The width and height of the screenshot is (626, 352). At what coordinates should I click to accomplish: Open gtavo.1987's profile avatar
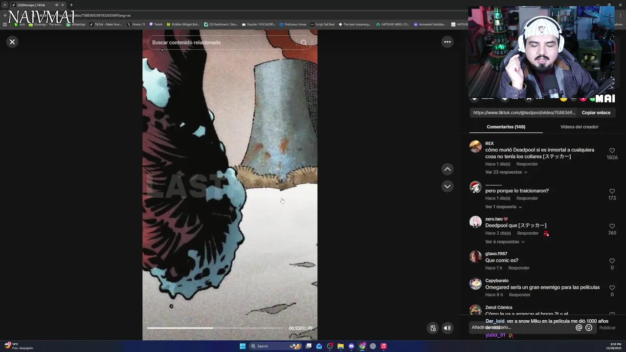(x=475, y=257)
